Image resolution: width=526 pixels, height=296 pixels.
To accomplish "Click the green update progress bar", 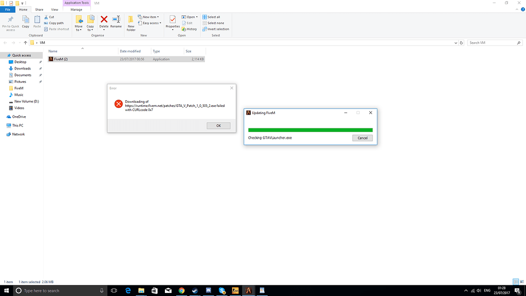I will coord(310,131).
